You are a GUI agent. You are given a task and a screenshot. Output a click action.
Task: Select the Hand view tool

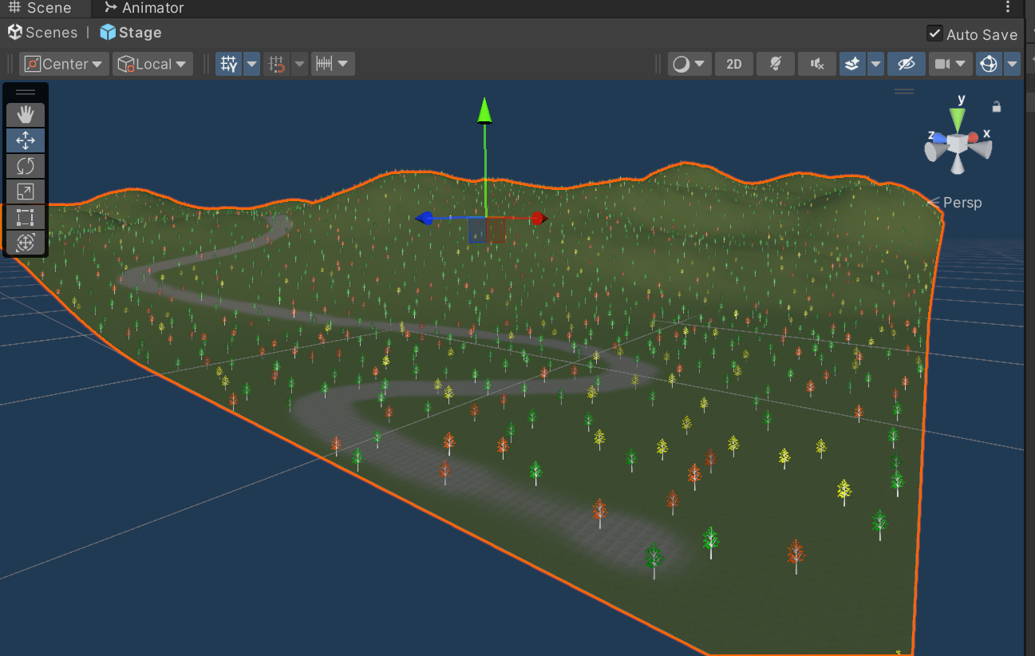point(26,115)
